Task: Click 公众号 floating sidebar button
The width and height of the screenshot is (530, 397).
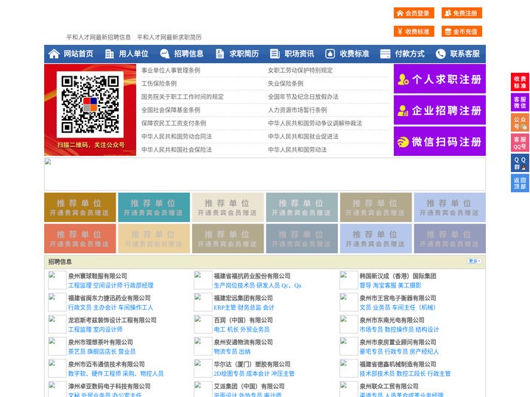Action: click(520, 123)
